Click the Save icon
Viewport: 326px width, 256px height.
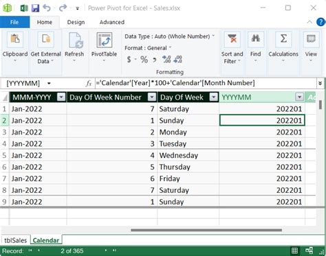[35, 8]
